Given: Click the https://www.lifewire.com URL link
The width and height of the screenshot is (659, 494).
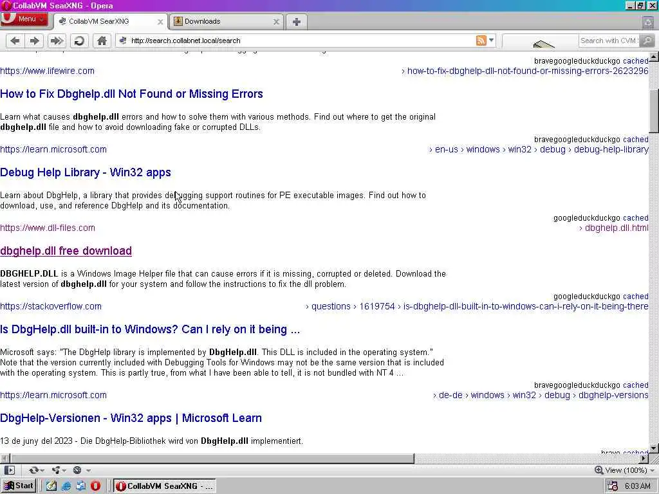Looking at the screenshot, I should (47, 71).
